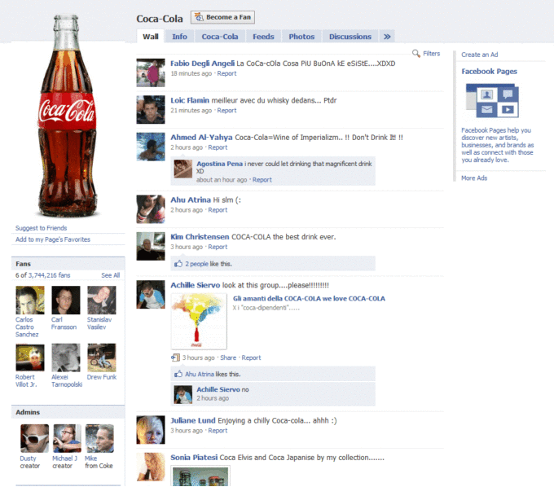The height and width of the screenshot is (487, 554).
Task: Open the Discussions tab
Action: coord(350,37)
